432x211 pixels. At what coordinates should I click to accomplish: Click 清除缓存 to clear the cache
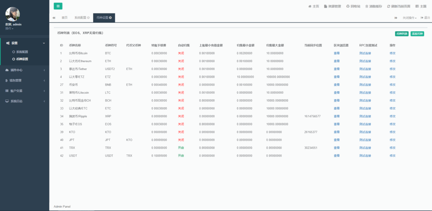coord(373,6)
